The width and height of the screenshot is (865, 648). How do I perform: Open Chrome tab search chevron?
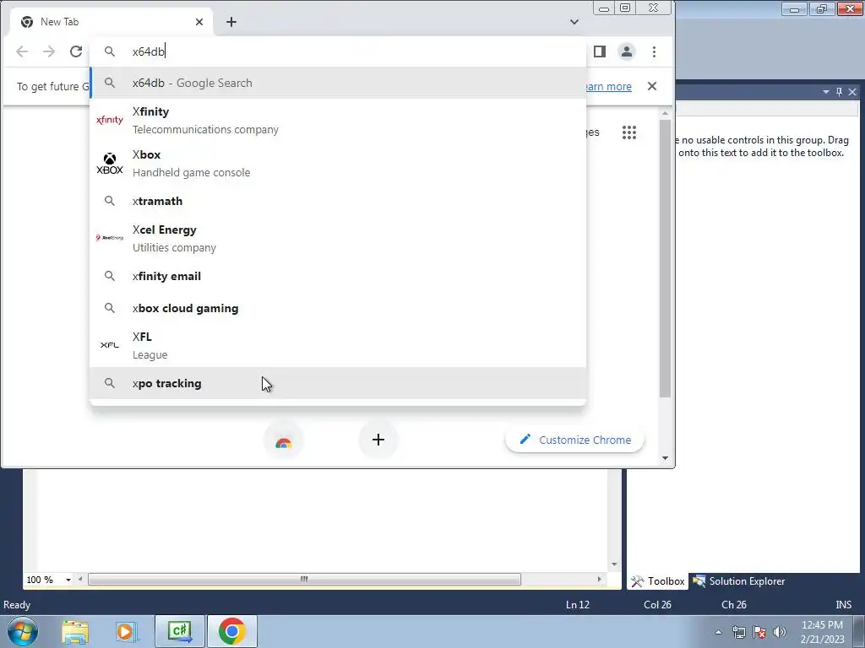coord(574,22)
